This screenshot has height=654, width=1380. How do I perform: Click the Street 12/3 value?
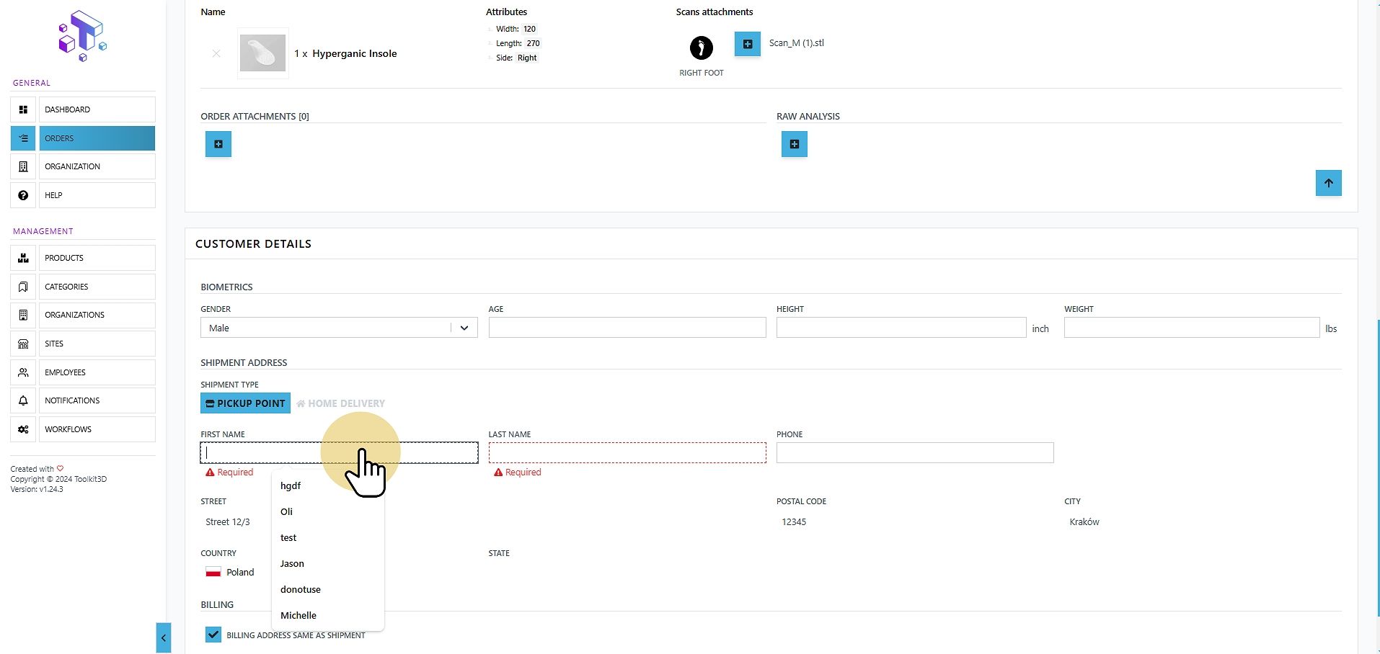coord(228,522)
